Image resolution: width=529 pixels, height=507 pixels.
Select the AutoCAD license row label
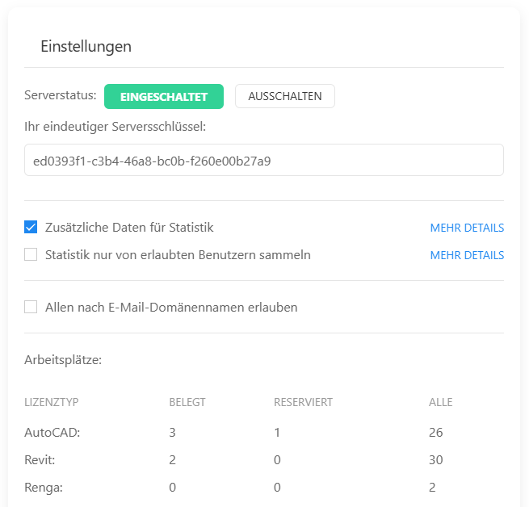click(x=52, y=433)
